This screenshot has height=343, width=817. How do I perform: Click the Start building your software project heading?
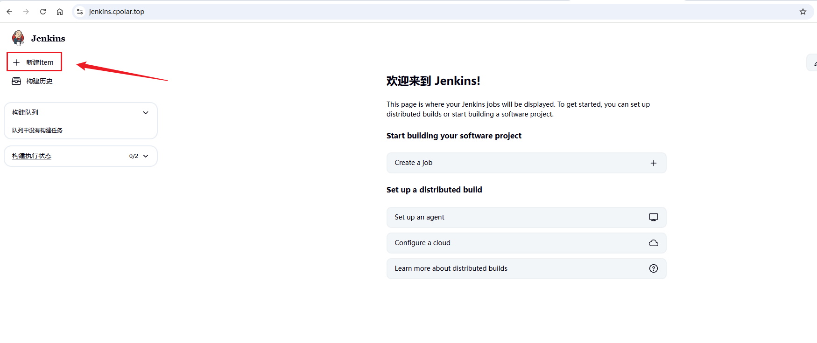454,136
